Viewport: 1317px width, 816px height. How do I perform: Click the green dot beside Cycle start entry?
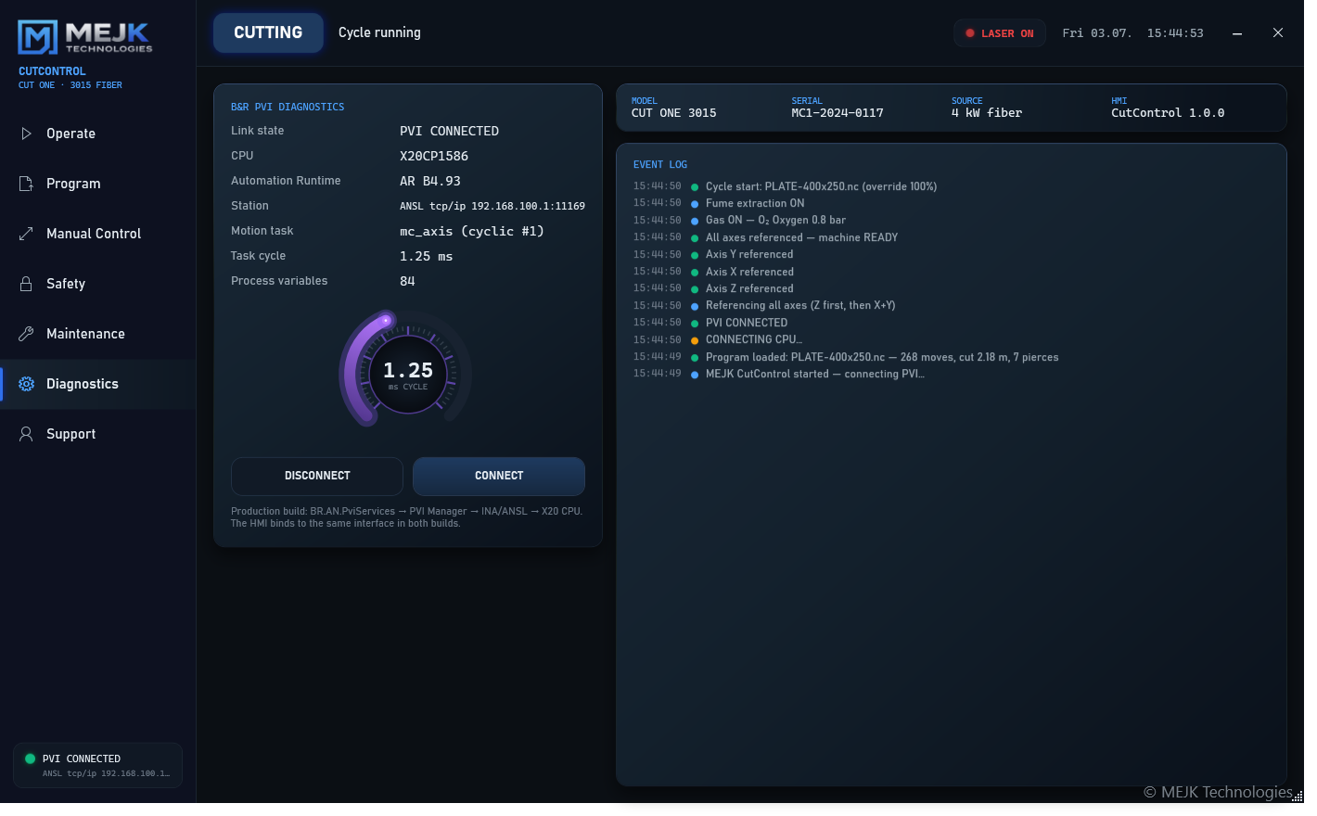pos(695,187)
